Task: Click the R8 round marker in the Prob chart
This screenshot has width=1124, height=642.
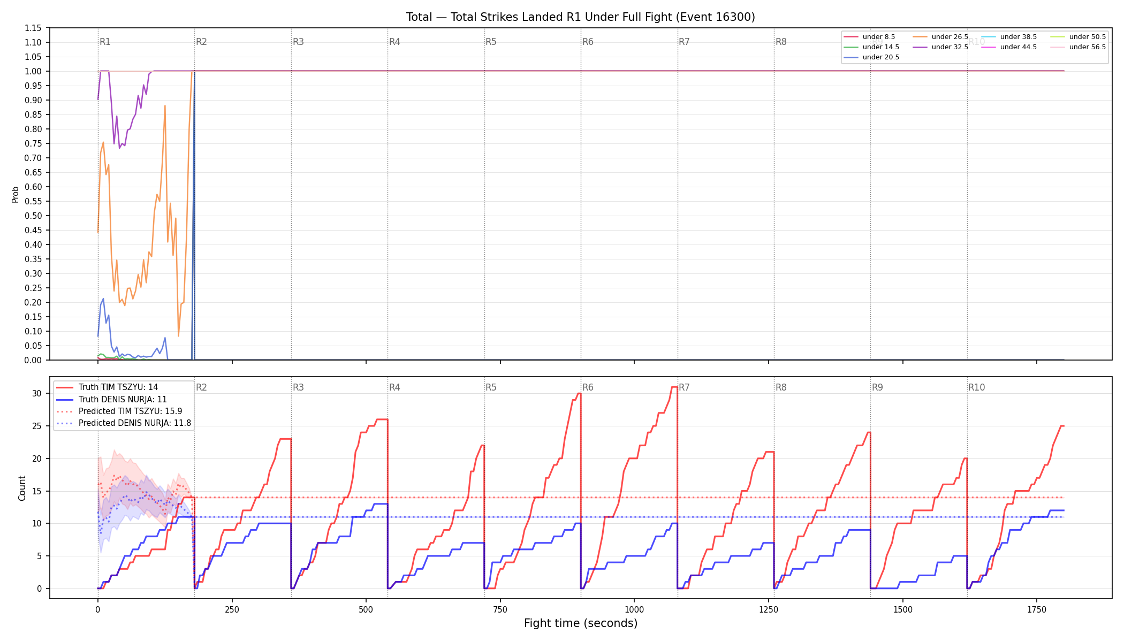Action: click(781, 42)
